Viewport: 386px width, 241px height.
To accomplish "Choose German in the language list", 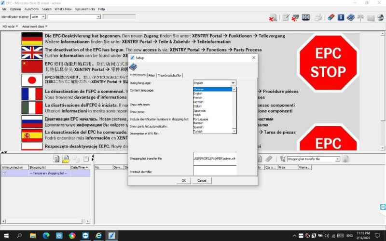I will [198, 102].
